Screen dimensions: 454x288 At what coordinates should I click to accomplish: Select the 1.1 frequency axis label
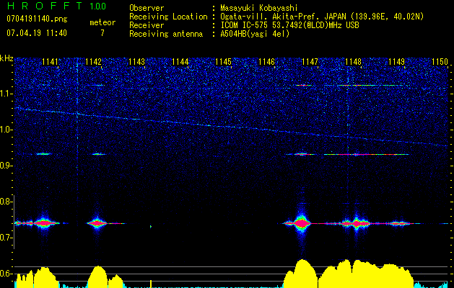[6, 94]
